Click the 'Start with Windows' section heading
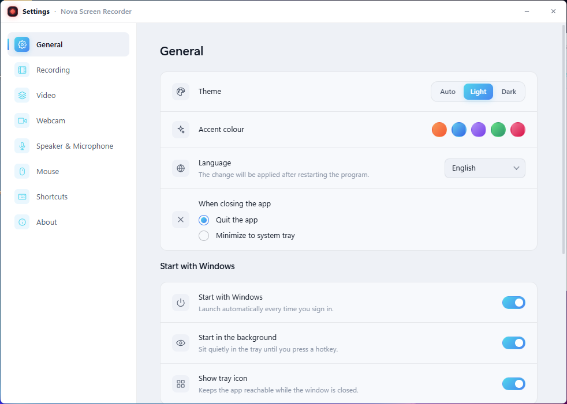 (x=197, y=266)
